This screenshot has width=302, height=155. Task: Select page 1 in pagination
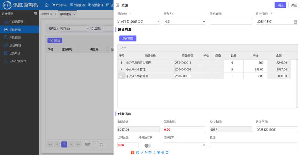(64, 144)
